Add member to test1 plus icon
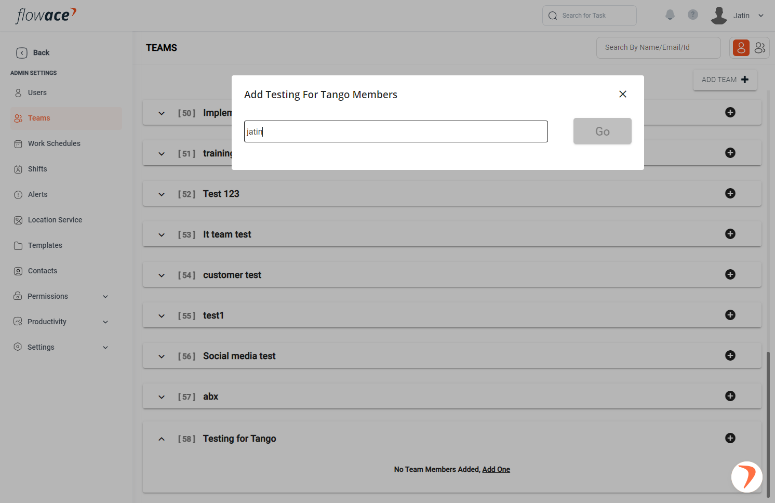This screenshot has height=503, width=775. (730, 315)
